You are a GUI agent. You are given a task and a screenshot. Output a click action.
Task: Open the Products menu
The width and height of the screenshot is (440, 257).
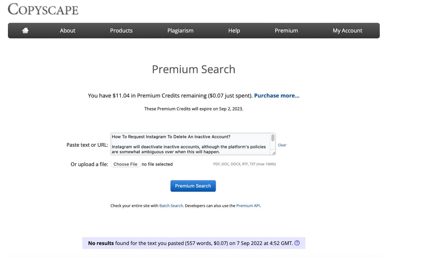(x=121, y=31)
